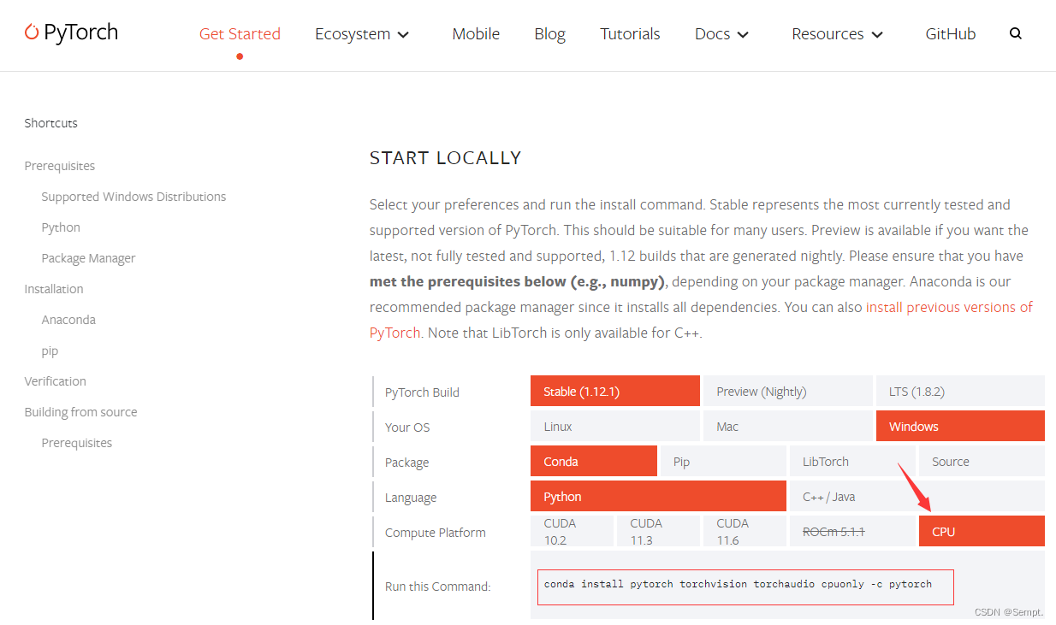Open the search icon in header
The width and height of the screenshot is (1056, 625).
tap(1016, 34)
